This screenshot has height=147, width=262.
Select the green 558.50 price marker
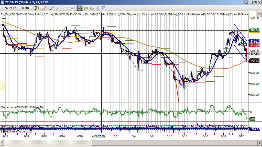click(254, 31)
